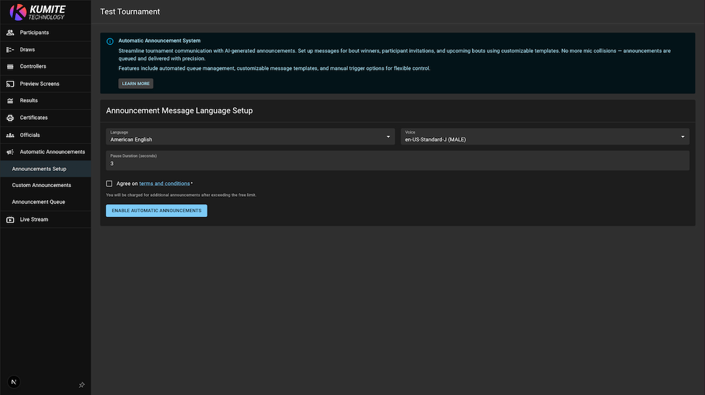The image size is (705, 395).
Task: Select Announcements Setup submenu item
Action: (39, 169)
